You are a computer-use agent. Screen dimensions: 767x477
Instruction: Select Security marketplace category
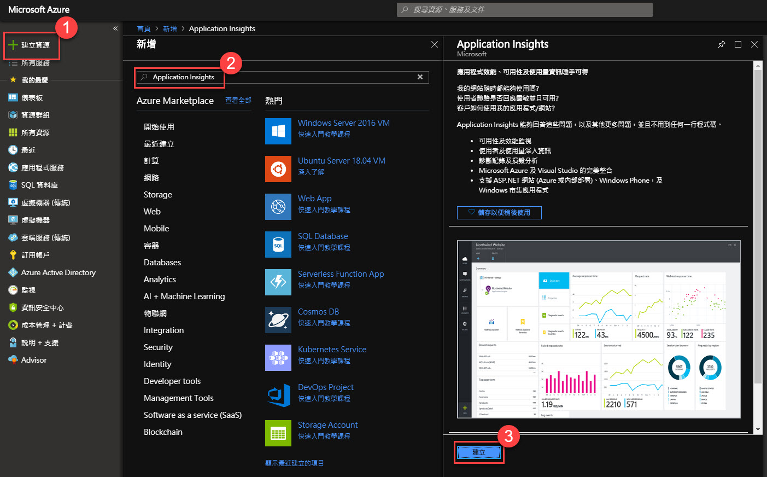pos(158,347)
